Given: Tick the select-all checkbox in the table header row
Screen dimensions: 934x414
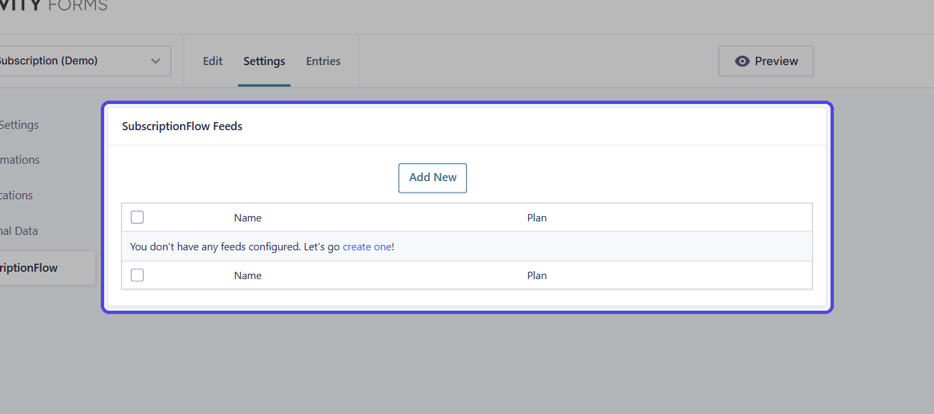Looking at the screenshot, I should click(x=137, y=217).
